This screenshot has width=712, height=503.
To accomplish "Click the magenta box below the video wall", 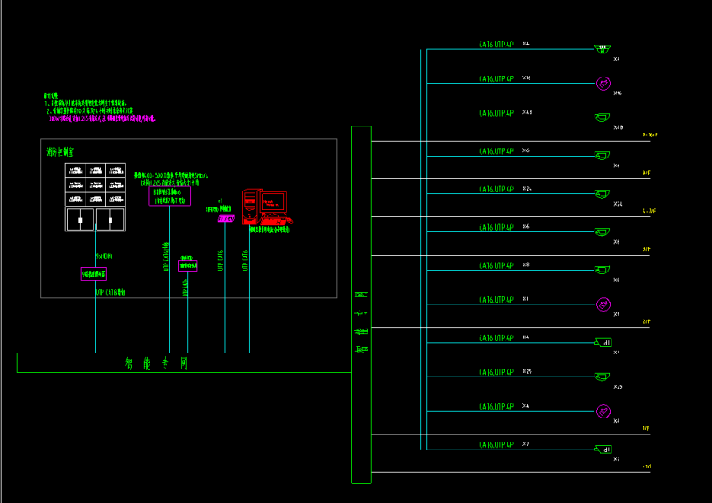I will pos(93,273).
